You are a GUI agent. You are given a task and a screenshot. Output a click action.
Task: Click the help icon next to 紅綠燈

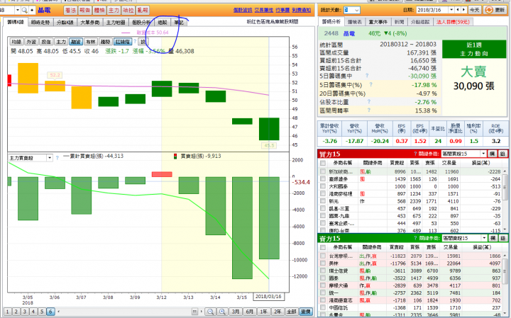tap(135, 42)
